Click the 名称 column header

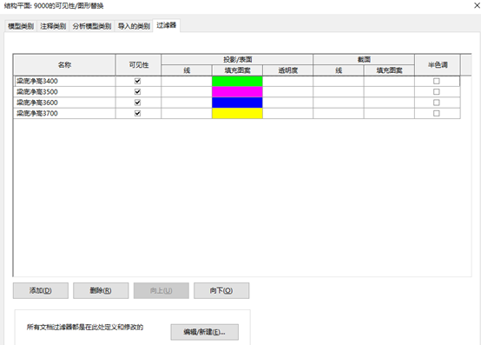point(65,65)
